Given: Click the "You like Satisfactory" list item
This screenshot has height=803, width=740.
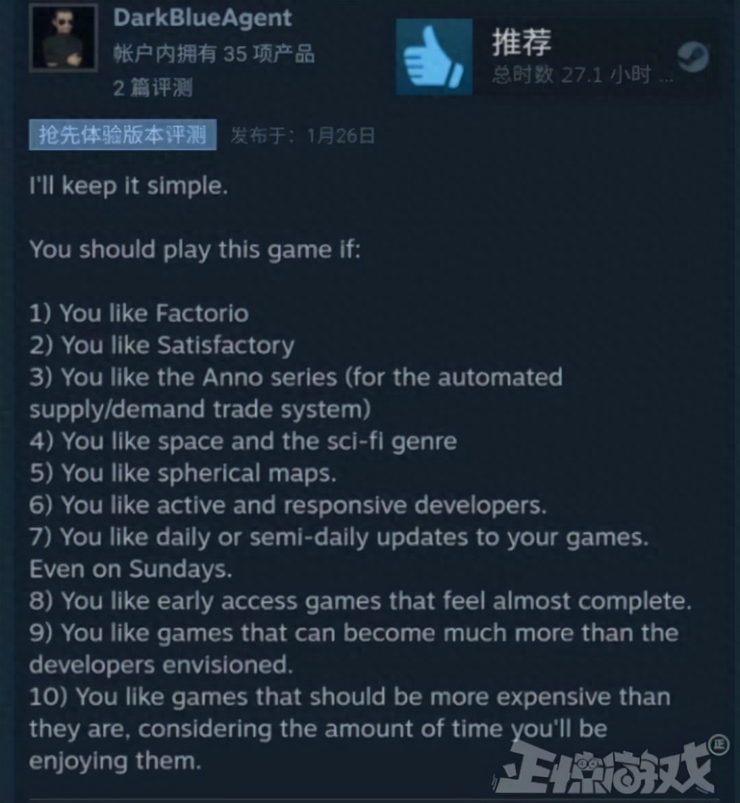Looking at the screenshot, I should 162,346.
